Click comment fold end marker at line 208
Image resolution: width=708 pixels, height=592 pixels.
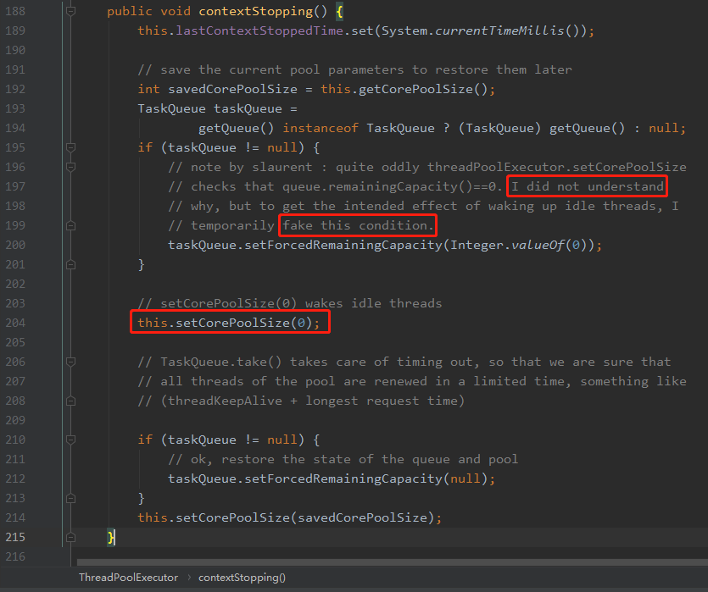click(x=71, y=401)
